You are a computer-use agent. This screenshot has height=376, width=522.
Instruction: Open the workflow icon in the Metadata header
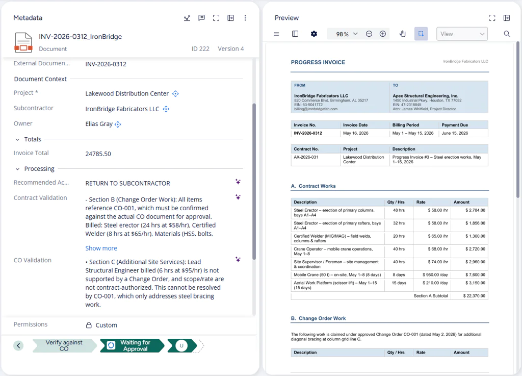point(187,18)
